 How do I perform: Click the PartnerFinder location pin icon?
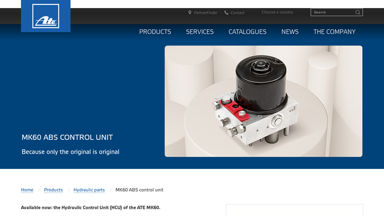click(x=190, y=12)
